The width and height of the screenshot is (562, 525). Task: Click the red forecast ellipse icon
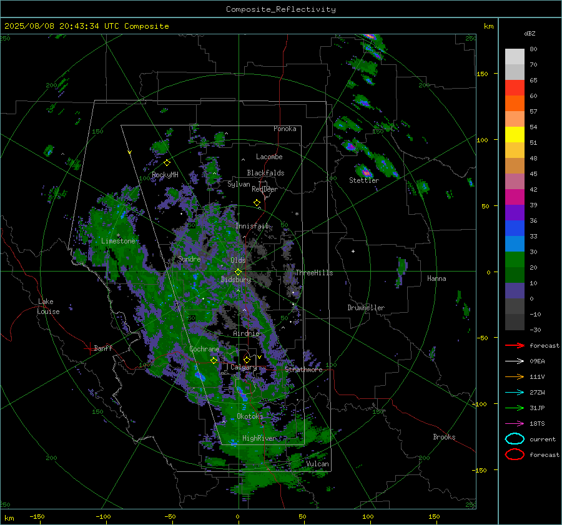(515, 454)
